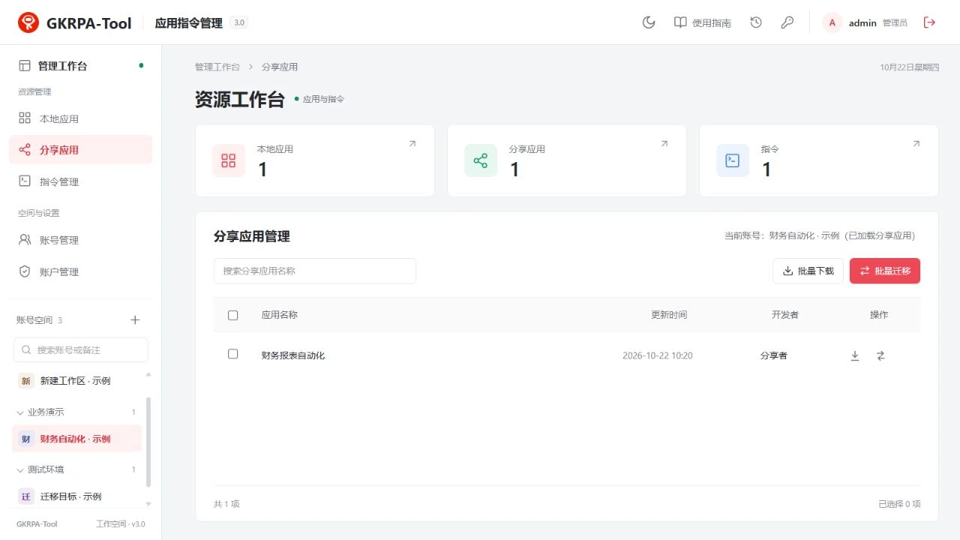Viewport: 960px width, 540px height.
Task: Toggle dark mode moon icon
Action: click(x=649, y=22)
